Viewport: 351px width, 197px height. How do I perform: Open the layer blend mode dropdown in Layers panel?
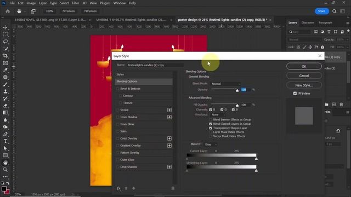(x=304, y=39)
